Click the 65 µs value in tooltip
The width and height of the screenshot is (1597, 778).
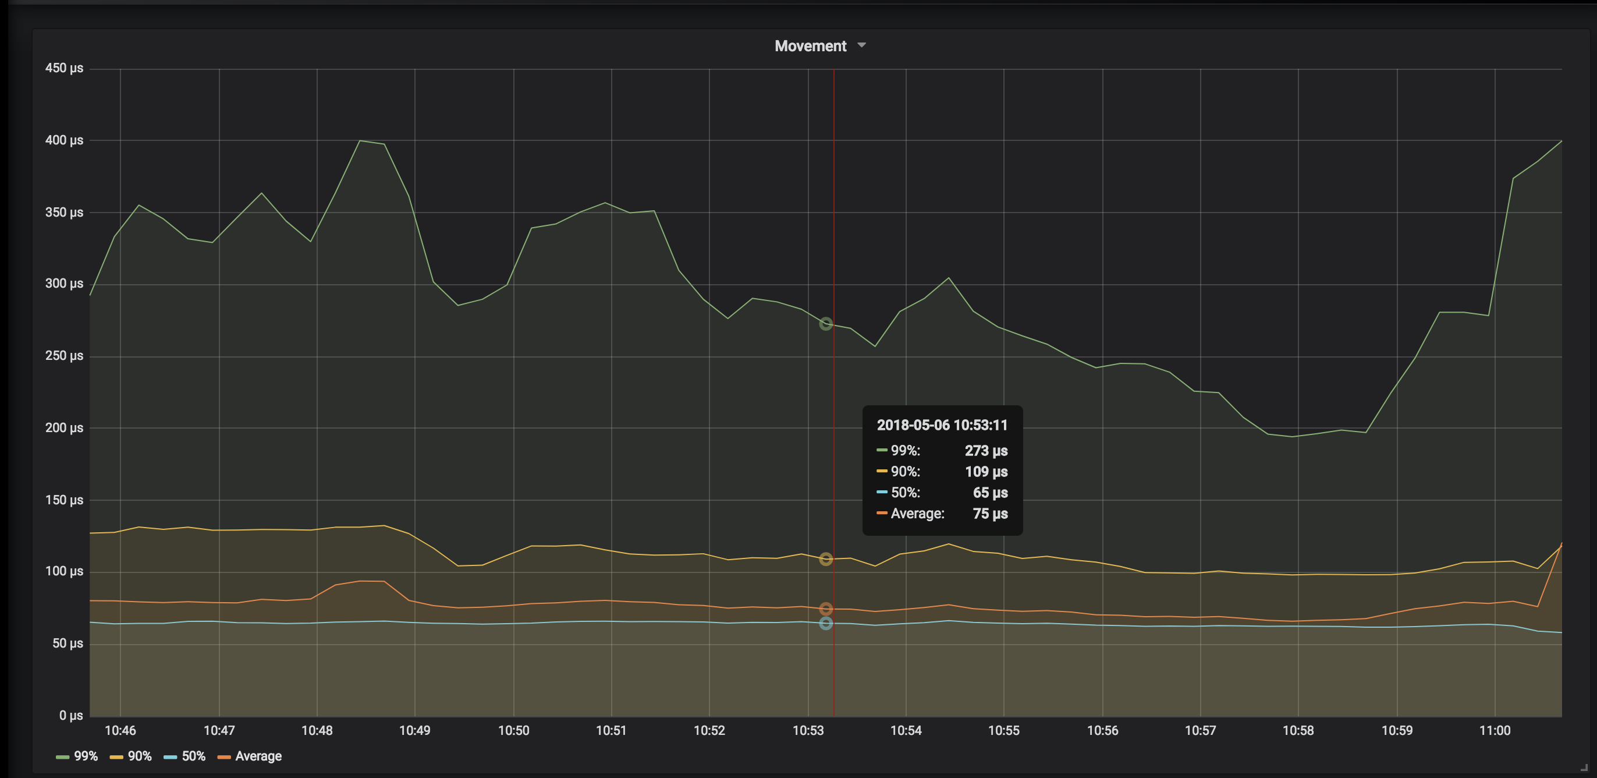coord(990,492)
